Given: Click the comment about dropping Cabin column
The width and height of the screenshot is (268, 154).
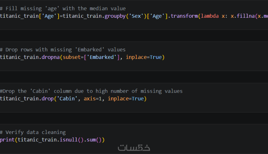Looking at the screenshot, I should tap(91, 91).
